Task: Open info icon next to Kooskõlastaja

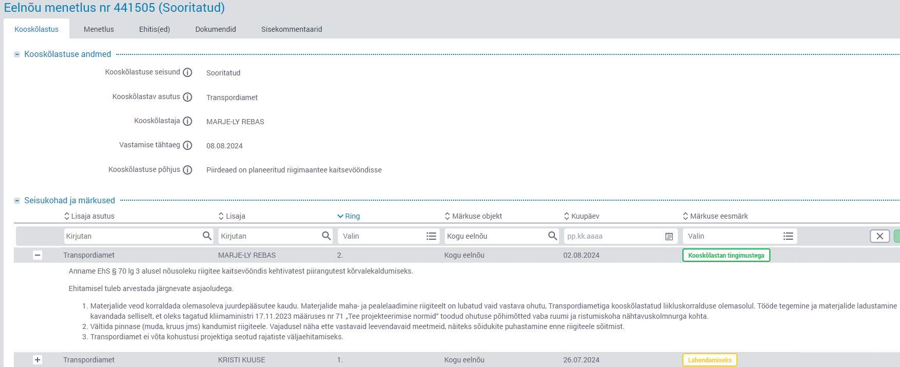Action: [x=188, y=121]
